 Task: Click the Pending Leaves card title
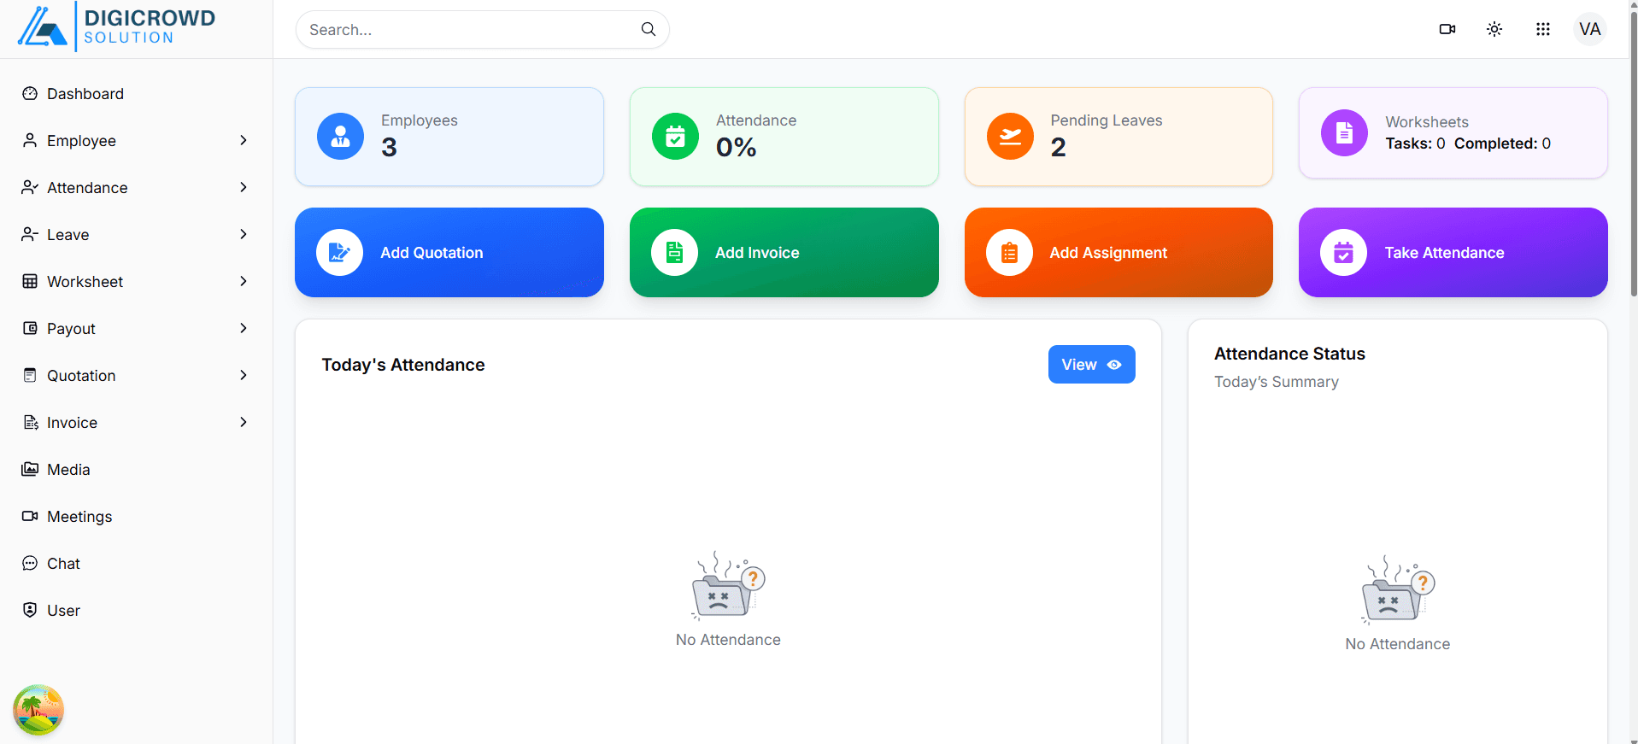tap(1107, 120)
